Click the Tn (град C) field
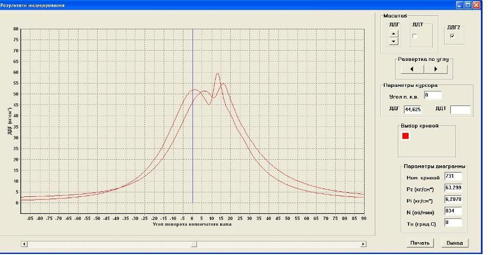The height and width of the screenshot is (255, 491). click(453, 223)
